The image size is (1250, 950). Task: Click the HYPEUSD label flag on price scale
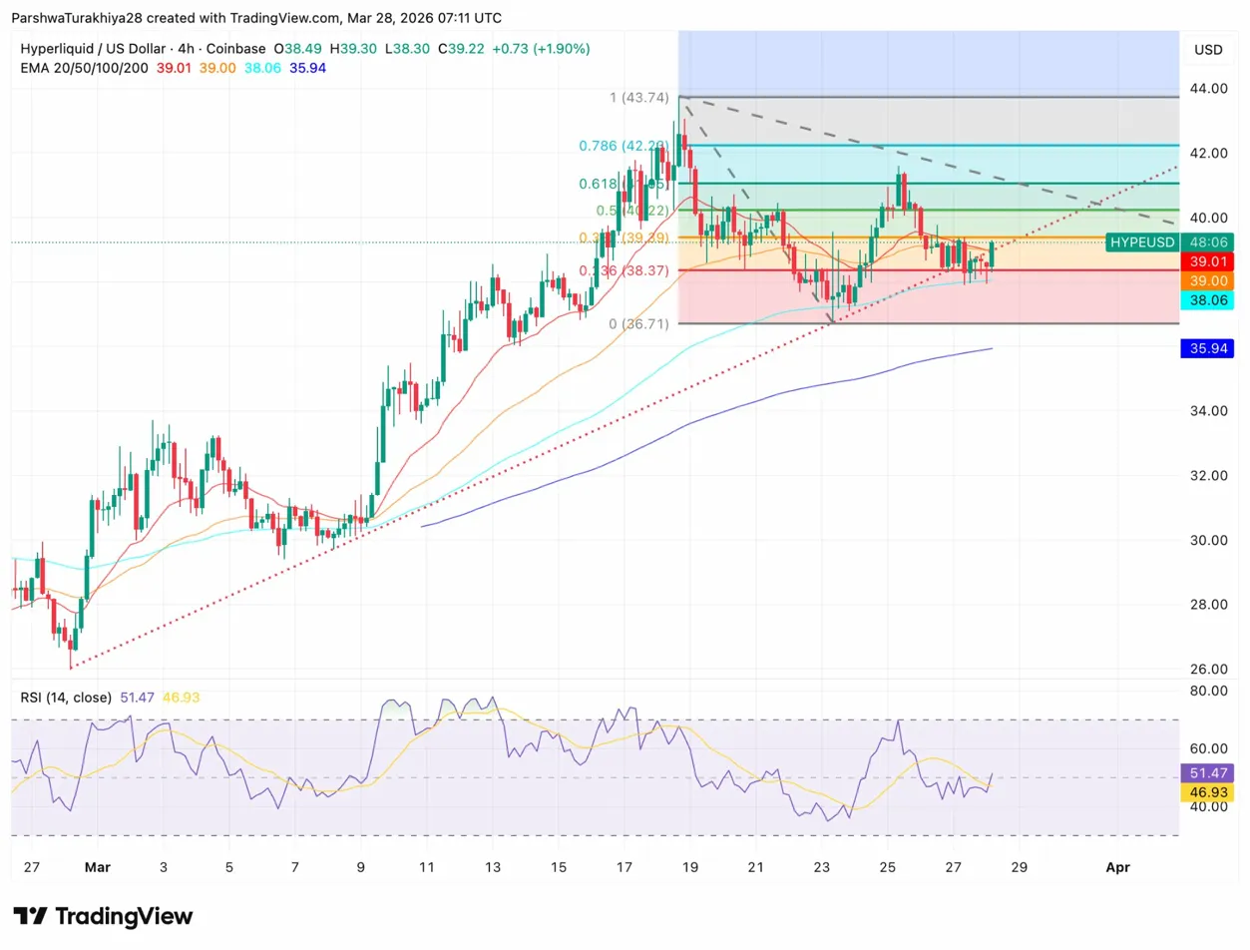[1141, 242]
